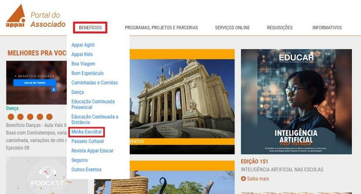The width and height of the screenshot is (361, 194).
Task: Open Saiba mais for Edição 151
Action: pyautogui.click(x=258, y=179)
